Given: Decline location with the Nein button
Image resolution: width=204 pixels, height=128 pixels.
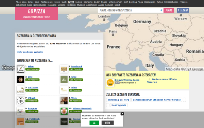Looking at the screenshot, I should click(x=107, y=123).
